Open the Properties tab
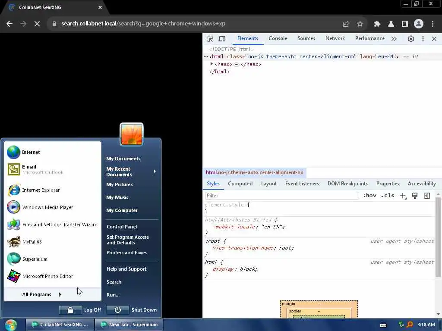The height and width of the screenshot is (331, 442). (388, 184)
